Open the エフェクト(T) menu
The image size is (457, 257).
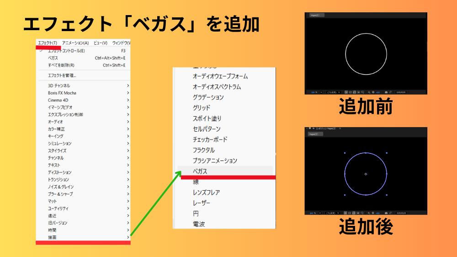(x=48, y=43)
